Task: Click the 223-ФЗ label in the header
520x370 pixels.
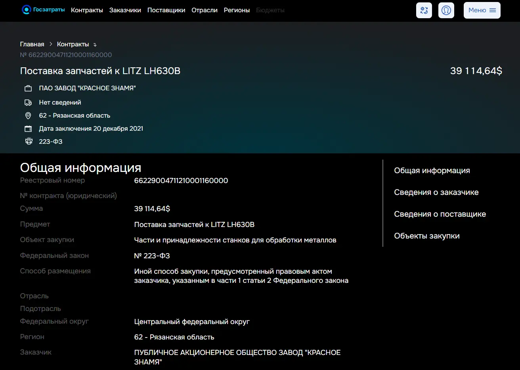Action: coord(51,142)
